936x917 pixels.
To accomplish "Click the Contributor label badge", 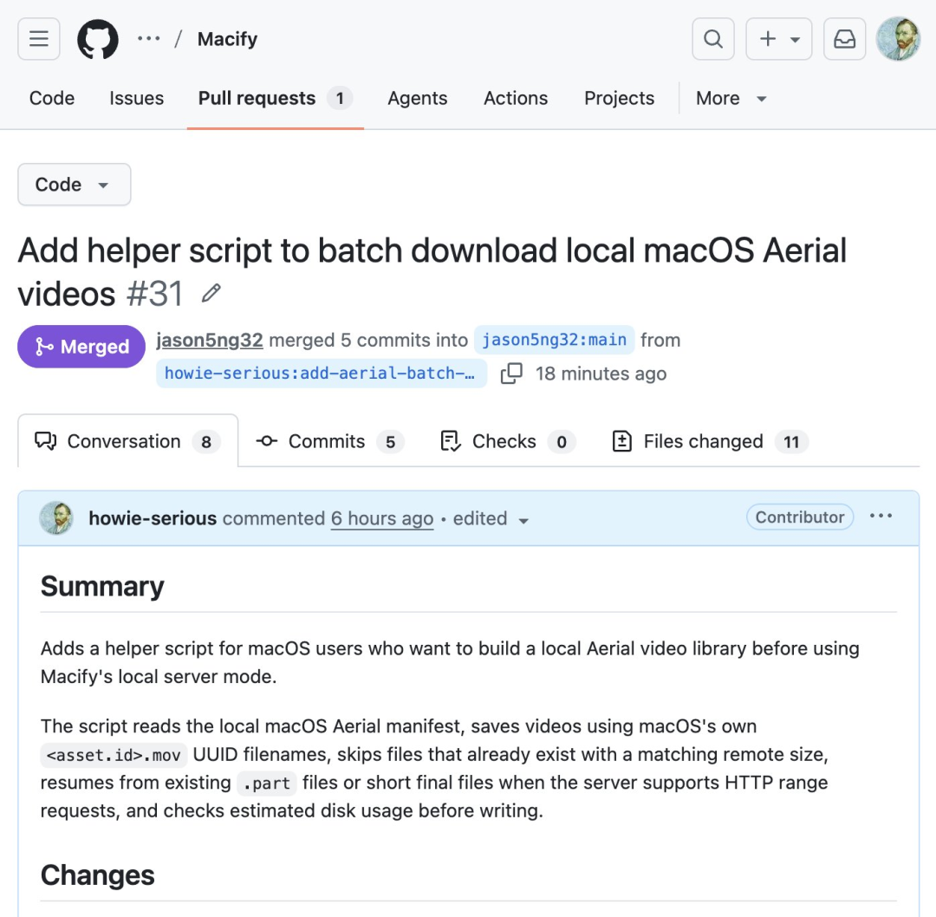I will [800, 517].
